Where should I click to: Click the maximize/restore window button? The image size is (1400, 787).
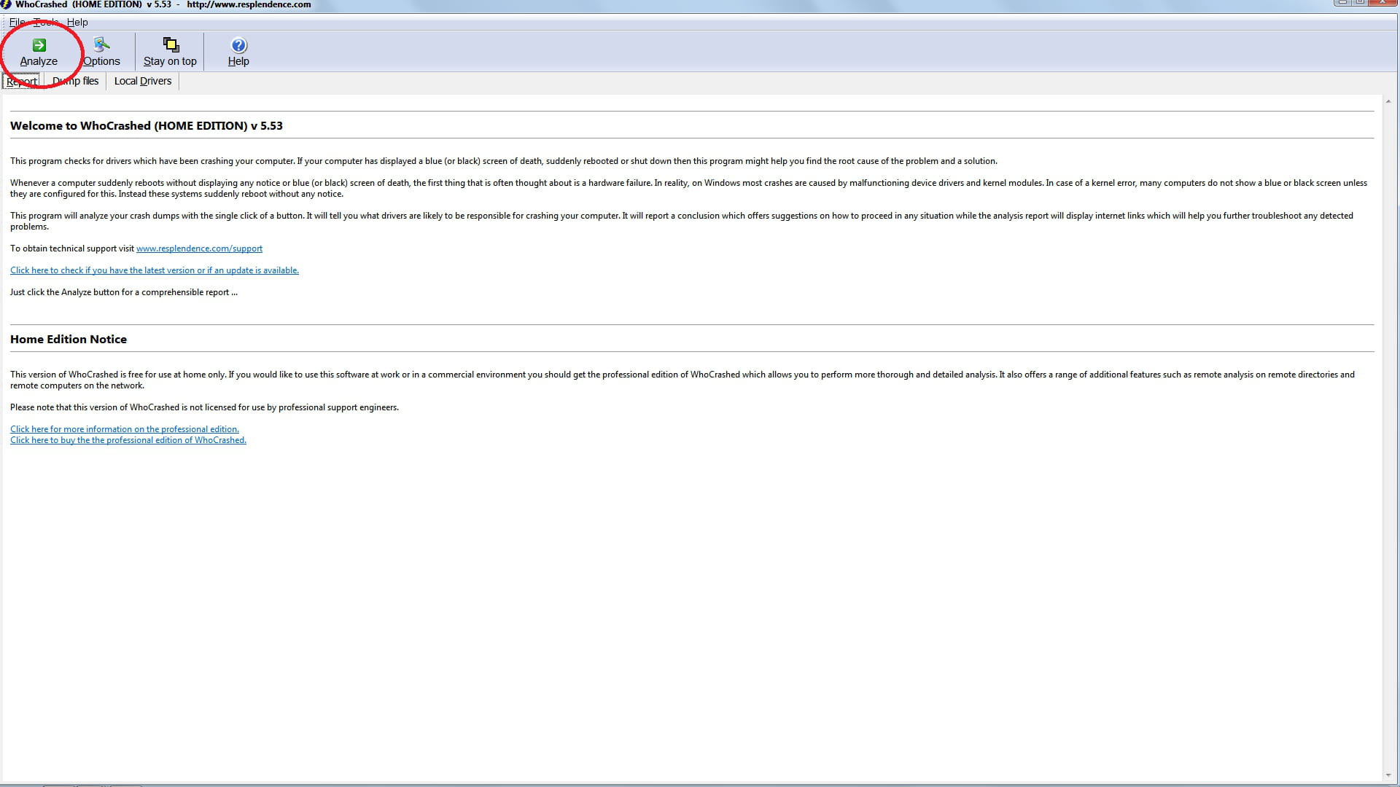1361,2
